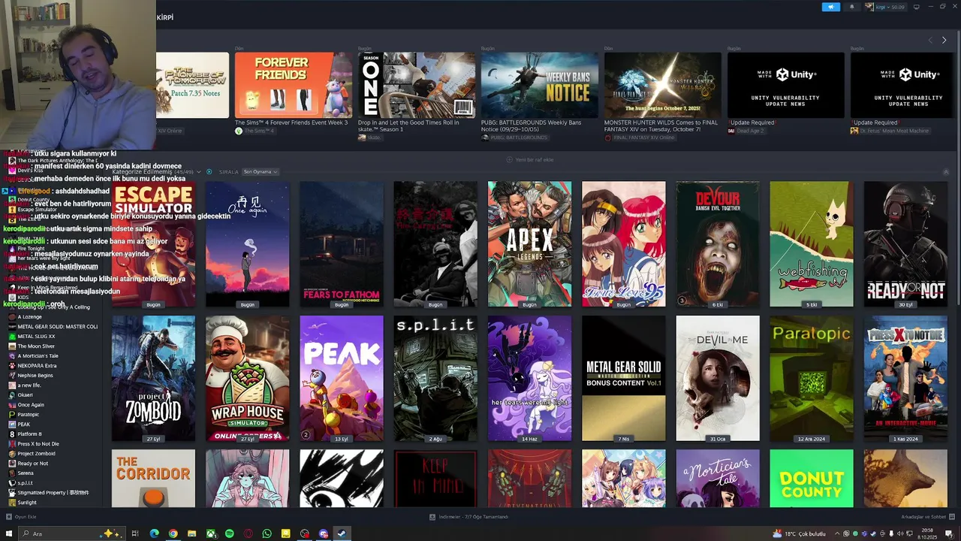Collapse the shelf with top-right chevron
Image resolution: width=961 pixels, height=541 pixels.
tap(945, 171)
